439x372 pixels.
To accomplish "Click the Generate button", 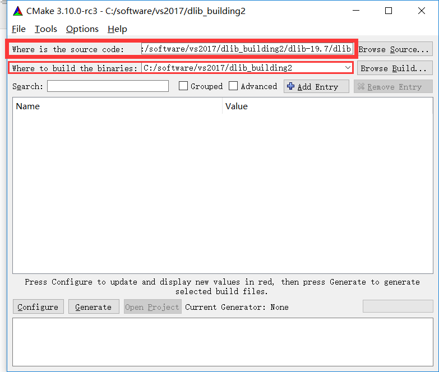I will coord(94,307).
